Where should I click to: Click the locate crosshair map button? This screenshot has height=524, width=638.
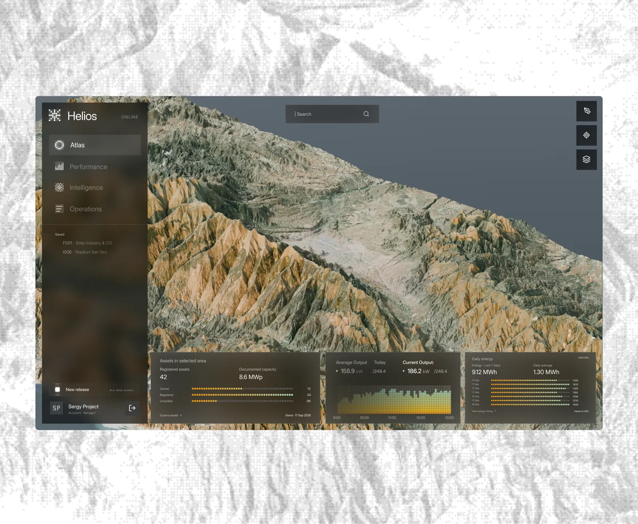tap(587, 135)
